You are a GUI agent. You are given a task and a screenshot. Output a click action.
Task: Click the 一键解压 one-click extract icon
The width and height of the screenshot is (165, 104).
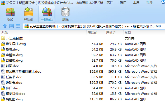pyautogui.click(x=47, y=12)
